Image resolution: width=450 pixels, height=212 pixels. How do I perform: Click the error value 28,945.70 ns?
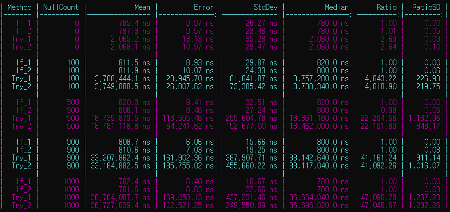pos(190,78)
